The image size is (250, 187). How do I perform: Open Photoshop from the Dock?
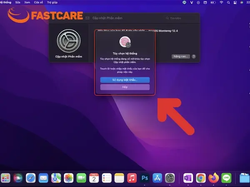(x=145, y=178)
